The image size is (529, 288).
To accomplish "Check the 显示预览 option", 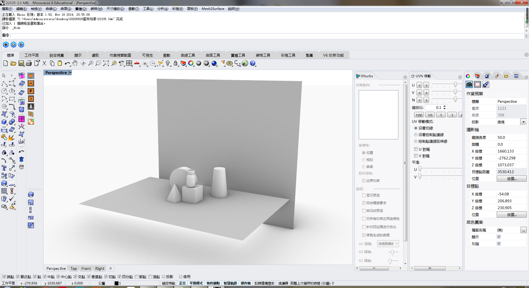I will pyautogui.click(x=364, y=195).
